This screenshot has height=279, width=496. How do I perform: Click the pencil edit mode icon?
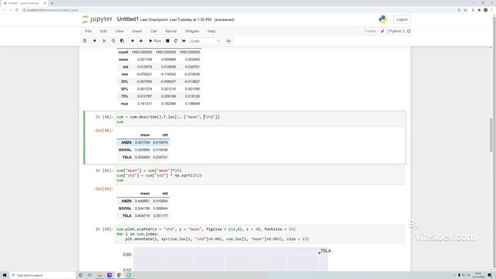(382, 31)
